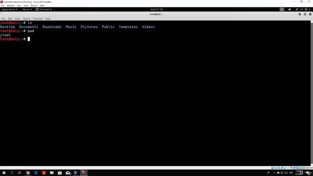Click the /root output line in terminal
The height and width of the screenshot is (176, 313).
[5, 35]
